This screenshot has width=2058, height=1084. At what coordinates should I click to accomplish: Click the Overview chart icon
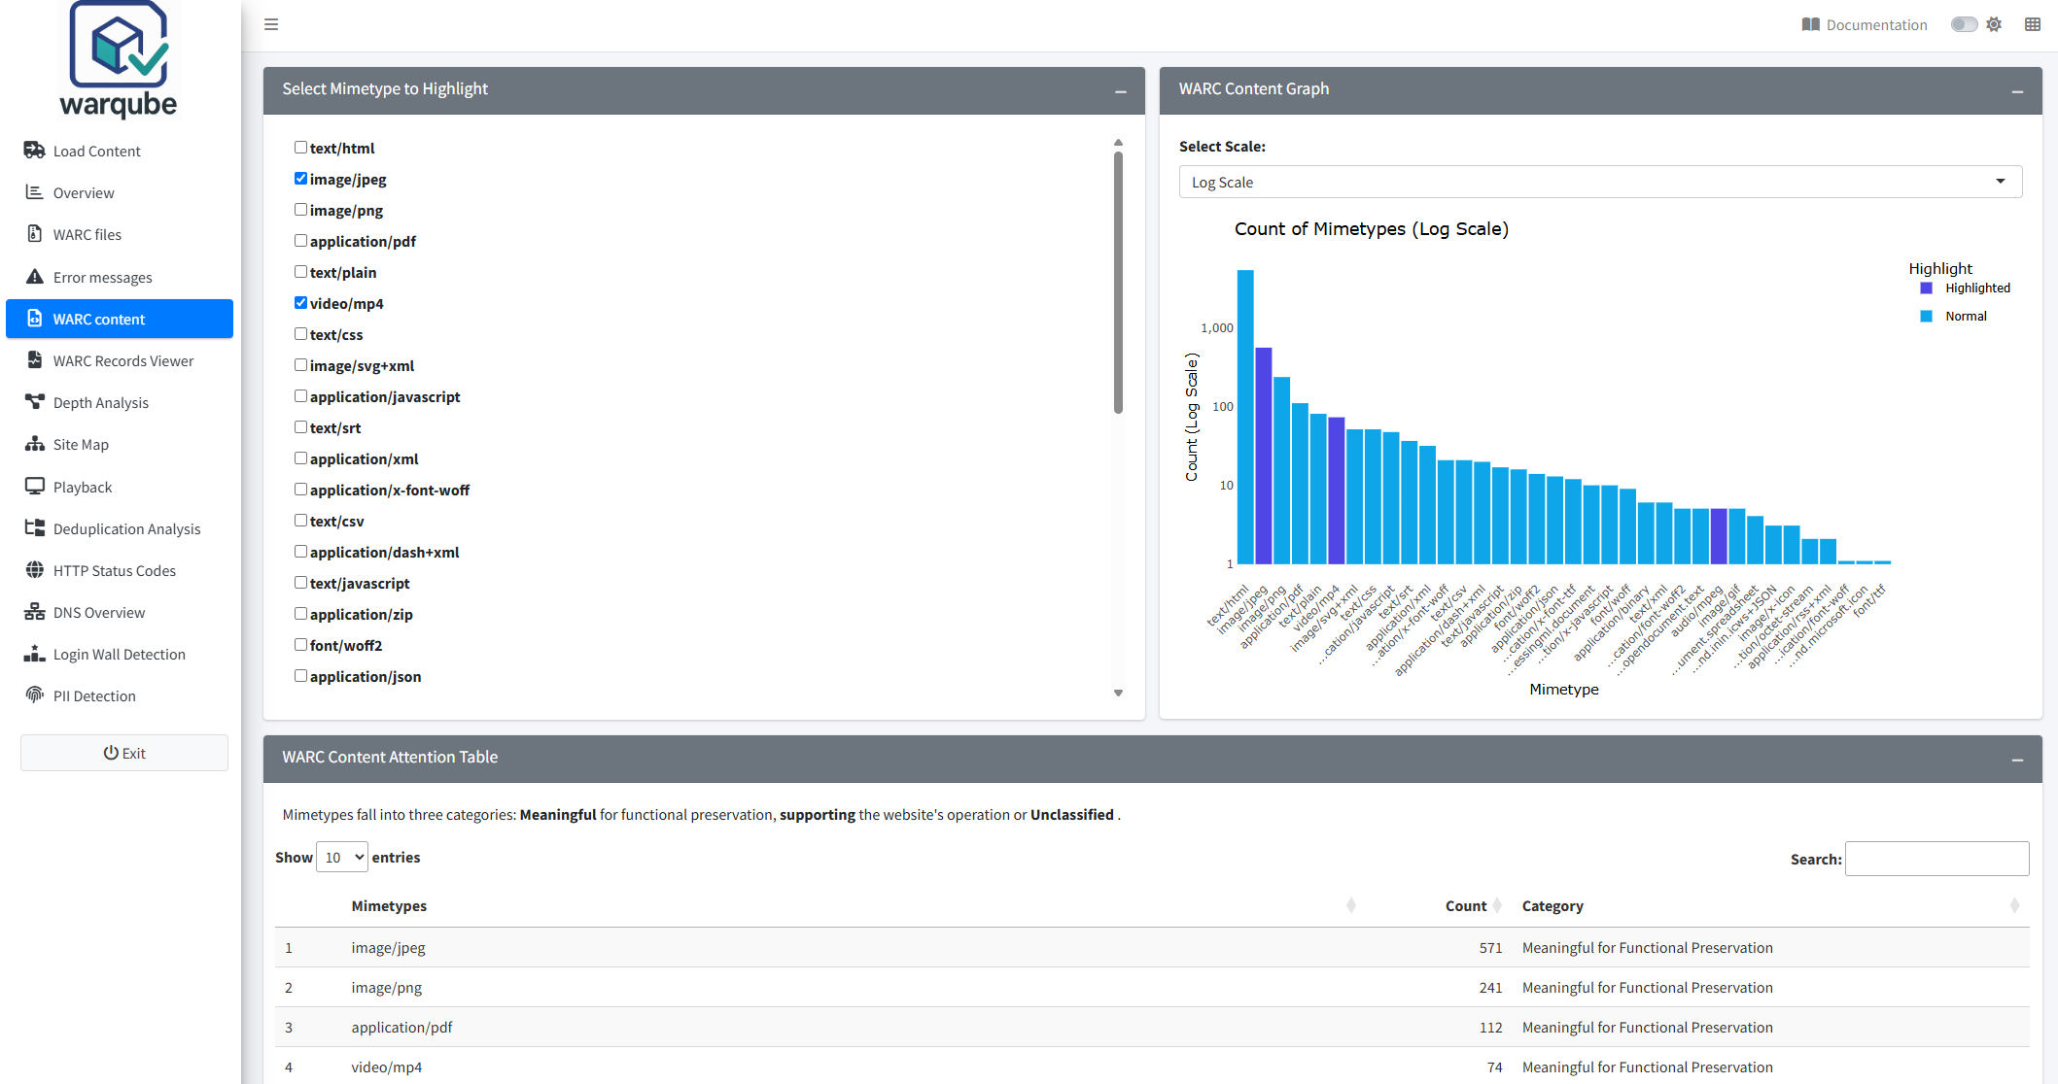[x=35, y=192]
